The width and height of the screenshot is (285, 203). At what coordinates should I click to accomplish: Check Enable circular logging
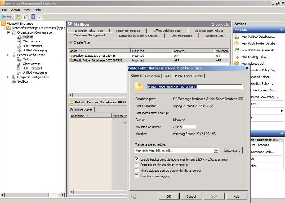(x=136, y=176)
